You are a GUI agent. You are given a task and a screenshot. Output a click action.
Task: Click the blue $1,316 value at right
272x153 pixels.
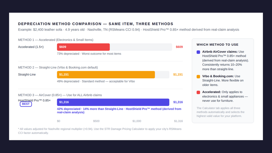[178, 102]
